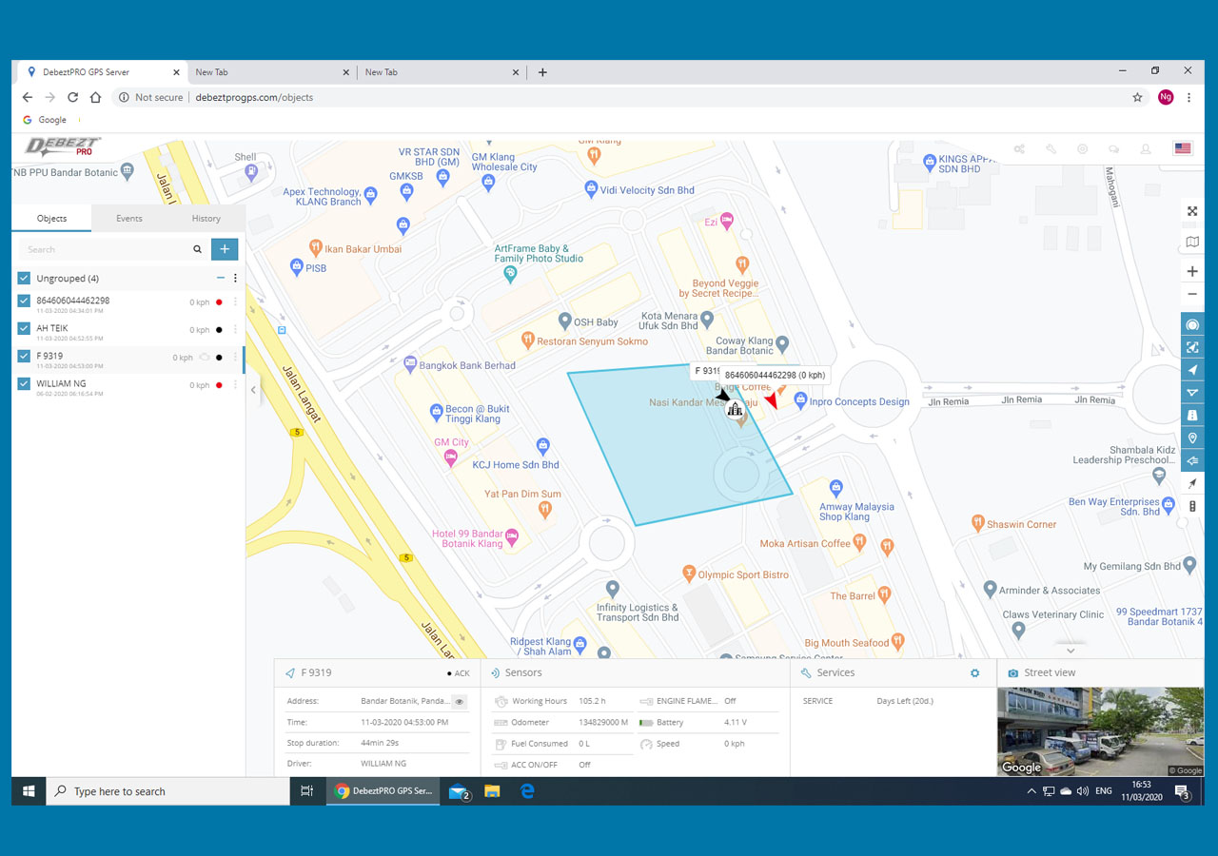Uncheck the Ungrouped (4) checkbox
The image size is (1218, 856).
[24, 279]
